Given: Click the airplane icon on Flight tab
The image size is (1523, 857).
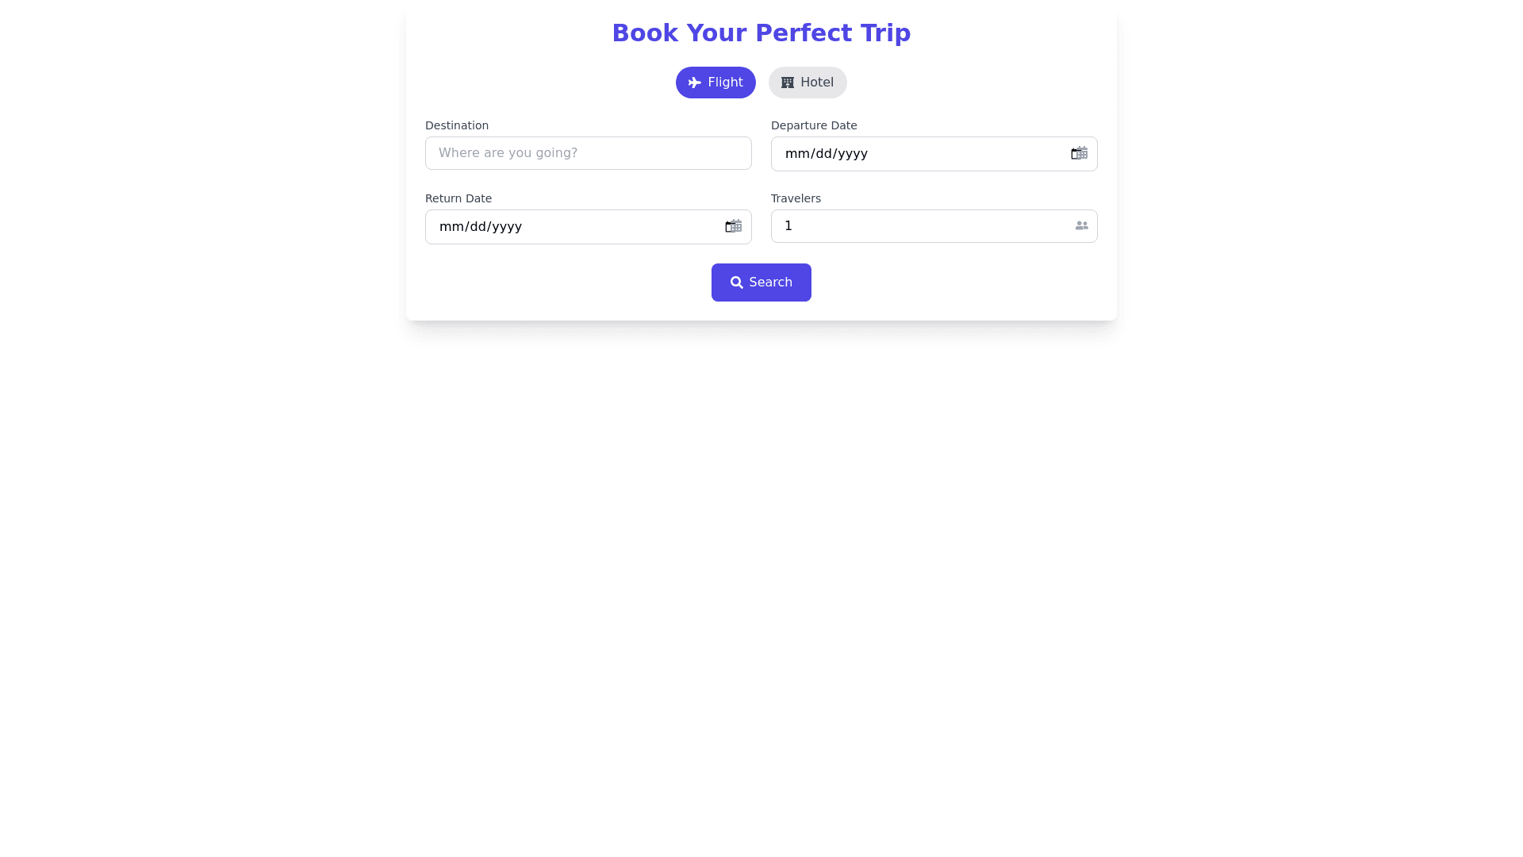Looking at the screenshot, I should (x=695, y=83).
